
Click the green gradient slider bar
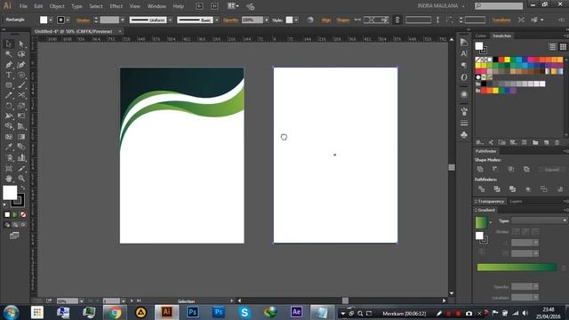(517, 268)
